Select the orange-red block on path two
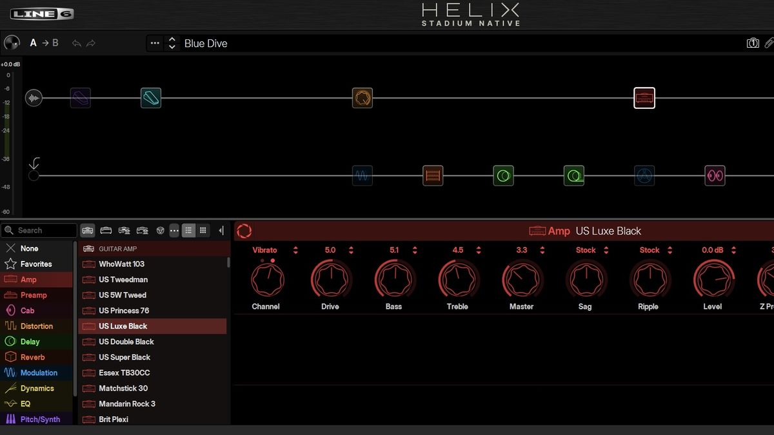Viewport: 774px width, 435px height. tap(433, 175)
